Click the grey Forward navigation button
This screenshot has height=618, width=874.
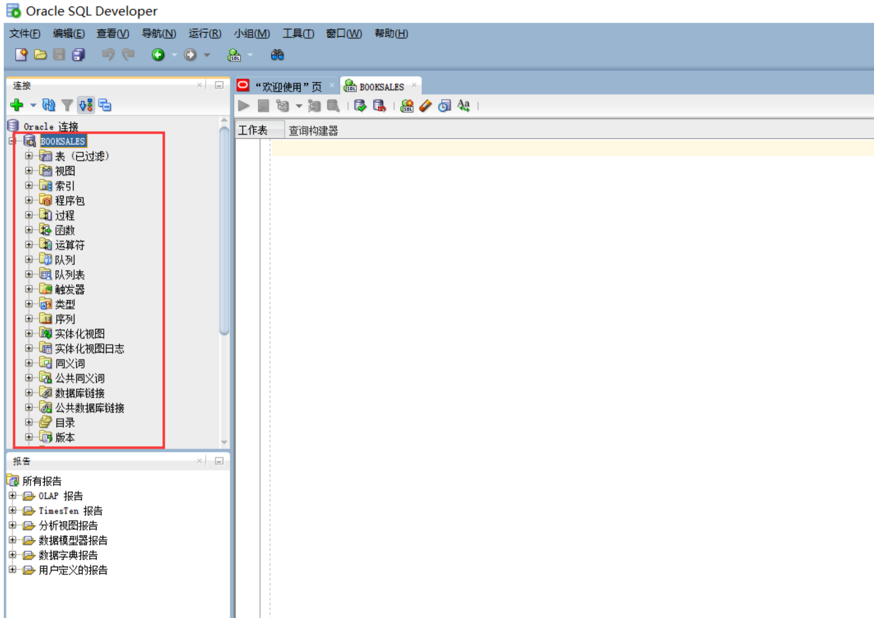coord(190,55)
